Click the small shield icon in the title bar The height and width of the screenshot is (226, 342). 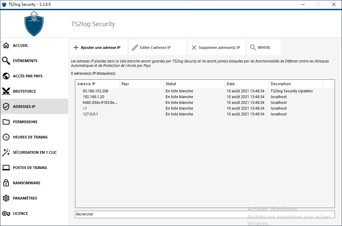(4, 4)
